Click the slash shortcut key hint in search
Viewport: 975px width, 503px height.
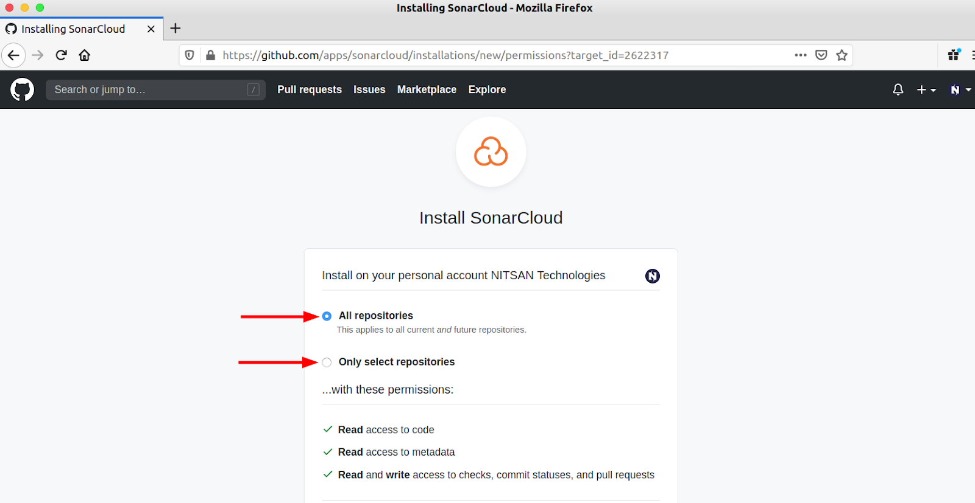click(253, 90)
